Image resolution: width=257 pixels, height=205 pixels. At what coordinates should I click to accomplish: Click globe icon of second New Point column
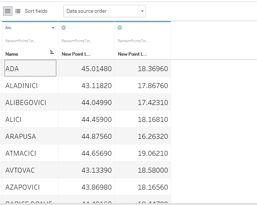120,27
